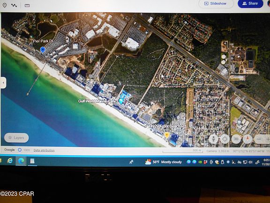Zoom out using the minus button

(x=259, y=139)
